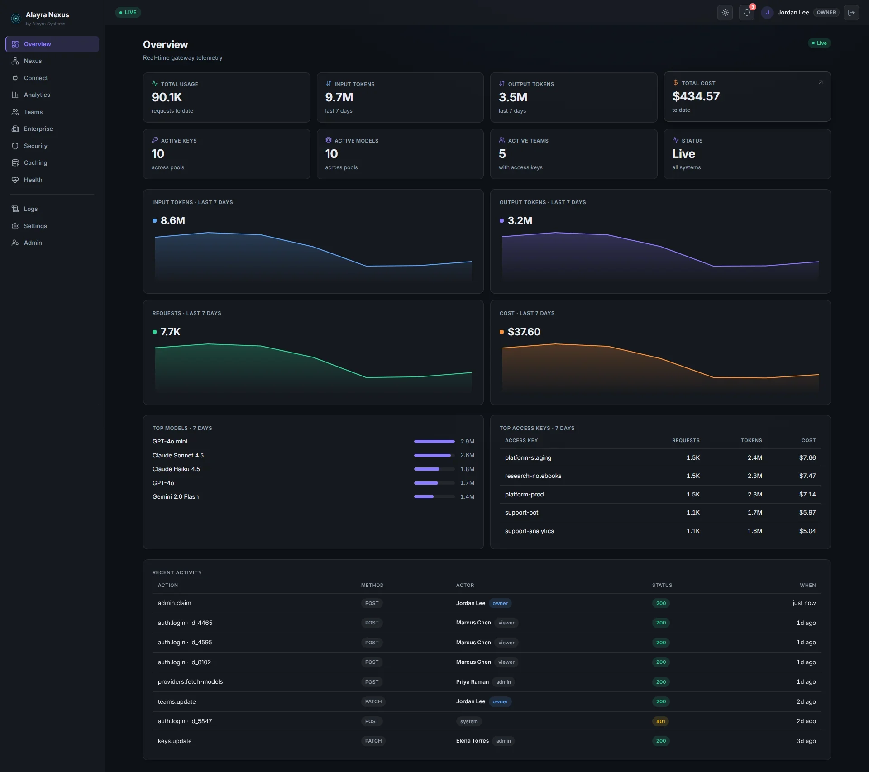Click owner tag on the teams.update row
869x772 pixels.
[500, 701]
